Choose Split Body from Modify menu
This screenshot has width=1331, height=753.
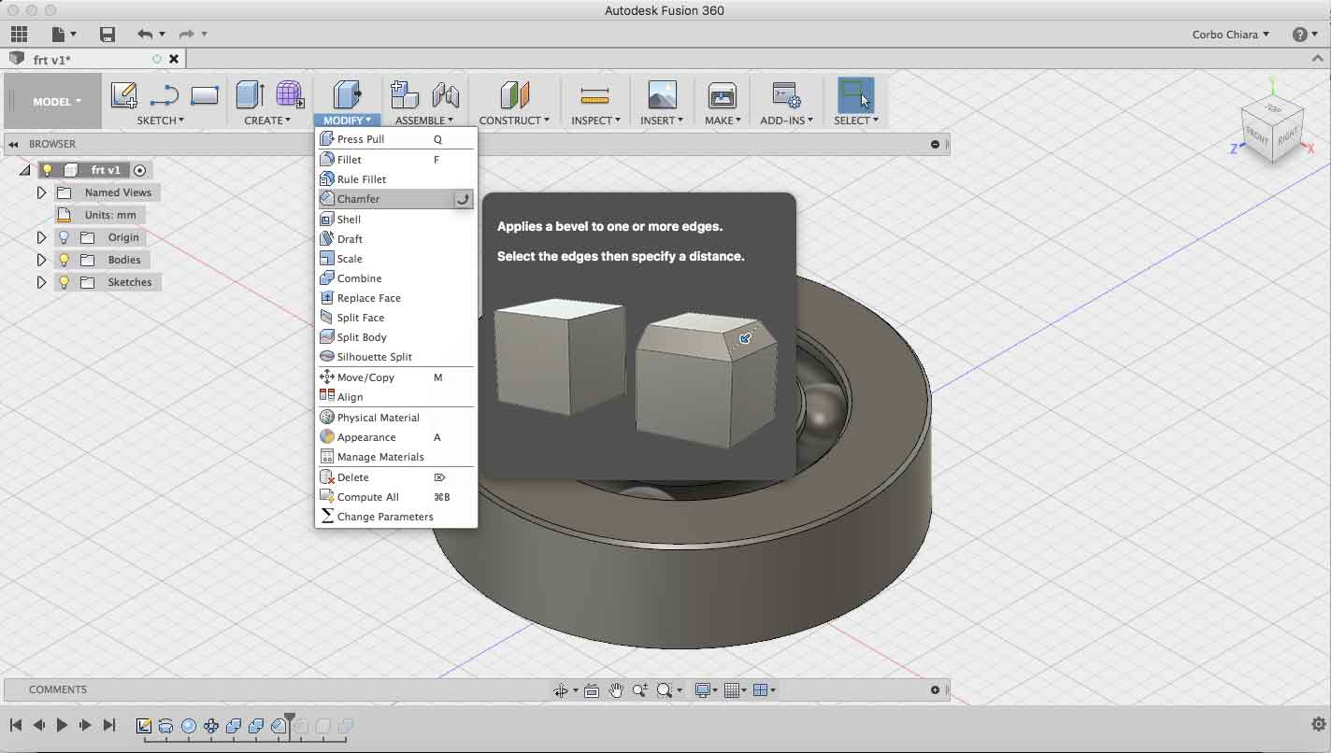click(396, 337)
